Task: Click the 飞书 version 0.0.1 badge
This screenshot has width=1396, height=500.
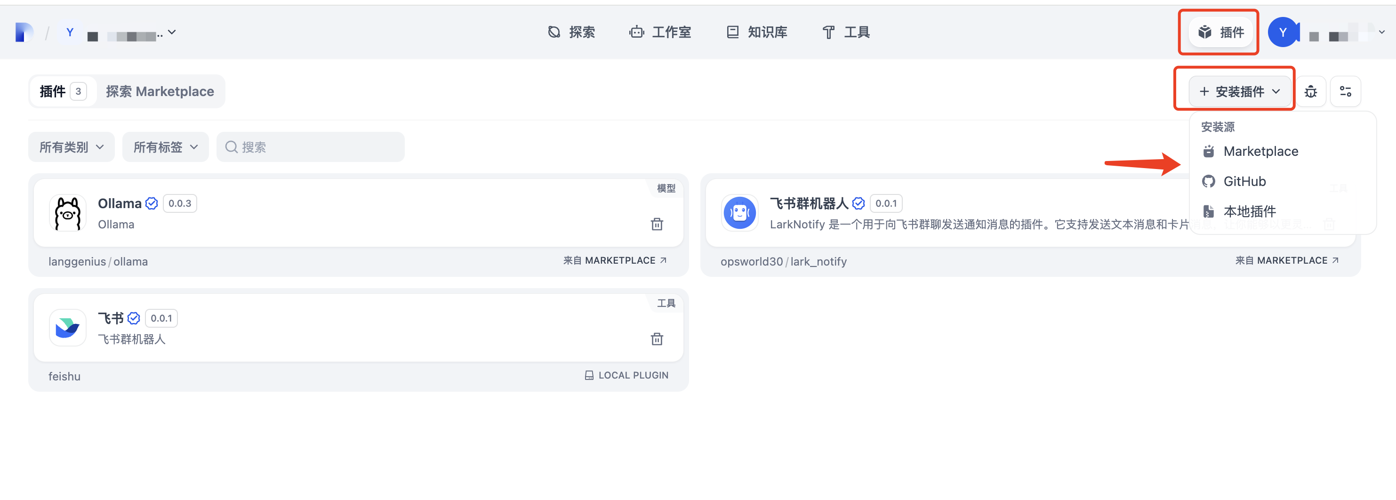Action: coord(161,318)
